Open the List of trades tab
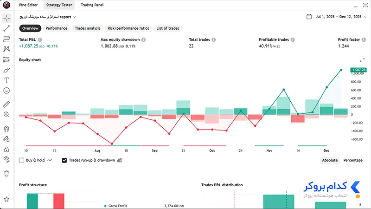This screenshot has width=371, height=209. [168, 28]
